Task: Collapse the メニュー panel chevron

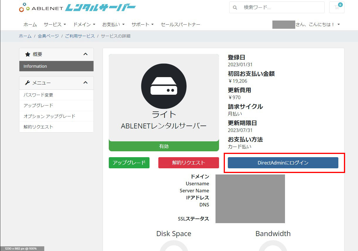Action: pyautogui.click(x=85, y=83)
